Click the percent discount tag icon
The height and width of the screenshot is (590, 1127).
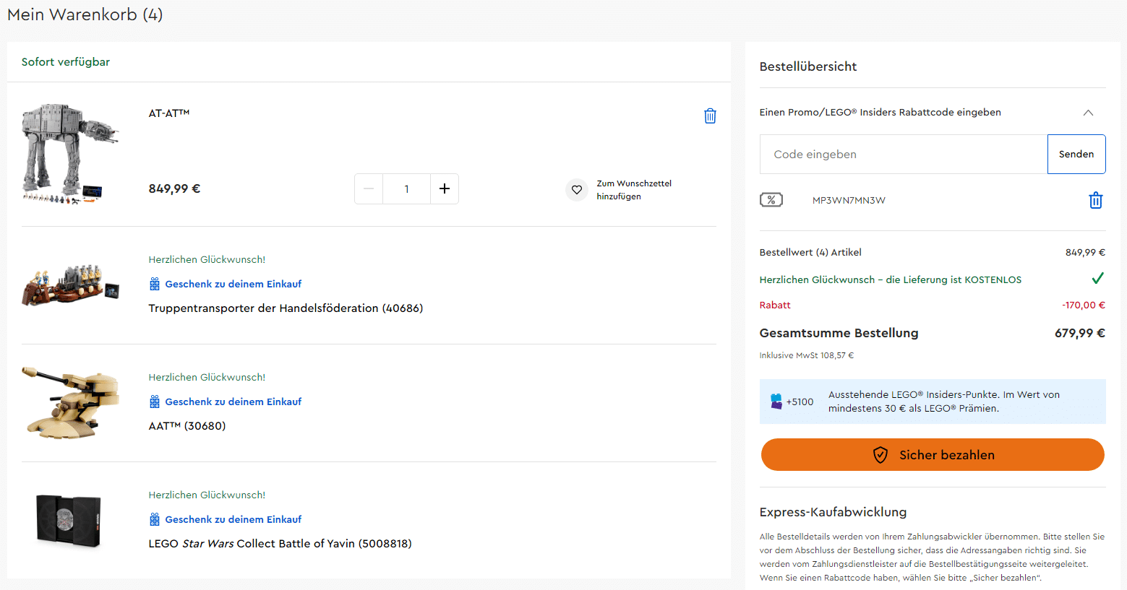pyautogui.click(x=771, y=200)
